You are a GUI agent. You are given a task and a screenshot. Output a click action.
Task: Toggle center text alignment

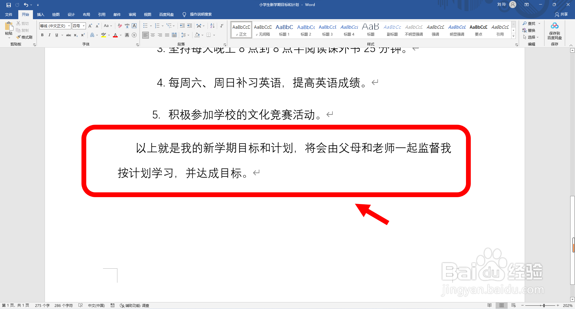pos(153,35)
